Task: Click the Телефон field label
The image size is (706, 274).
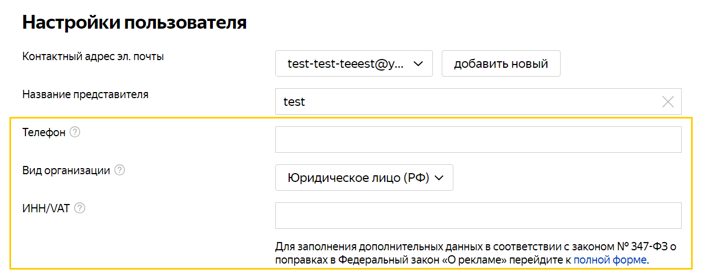Action: (x=44, y=132)
